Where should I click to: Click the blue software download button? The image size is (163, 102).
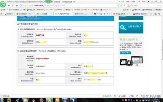pos(125,53)
